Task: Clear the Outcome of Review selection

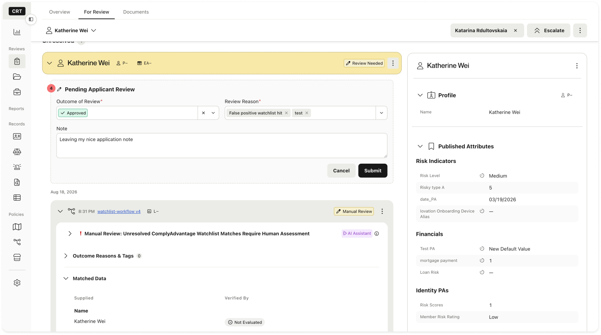Action: coord(204,113)
